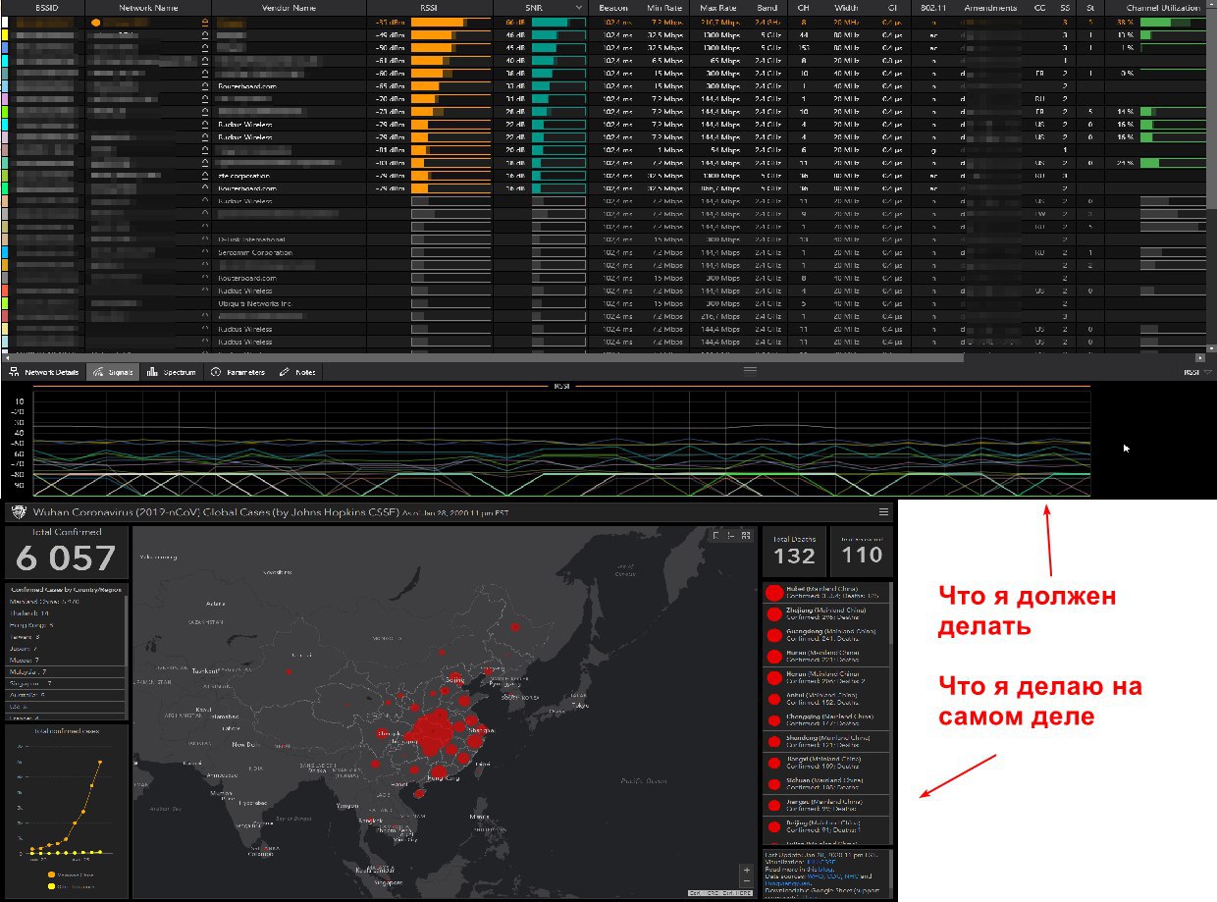
Task: Select Chongqing in the province list
Action: [x=825, y=719]
